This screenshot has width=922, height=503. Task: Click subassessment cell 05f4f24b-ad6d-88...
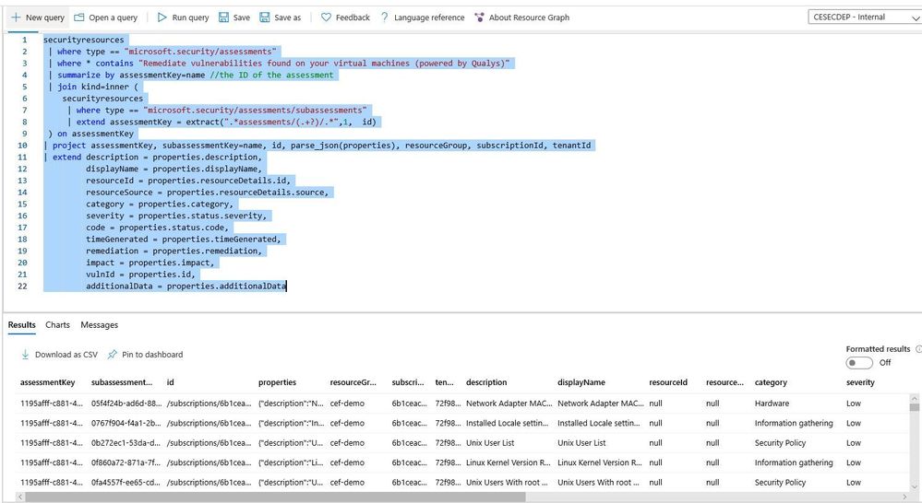click(x=126, y=404)
